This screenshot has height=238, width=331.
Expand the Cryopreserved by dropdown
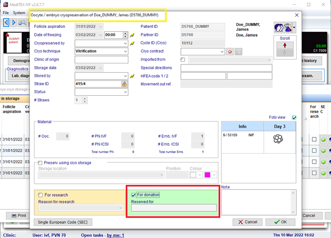[x=125, y=43]
